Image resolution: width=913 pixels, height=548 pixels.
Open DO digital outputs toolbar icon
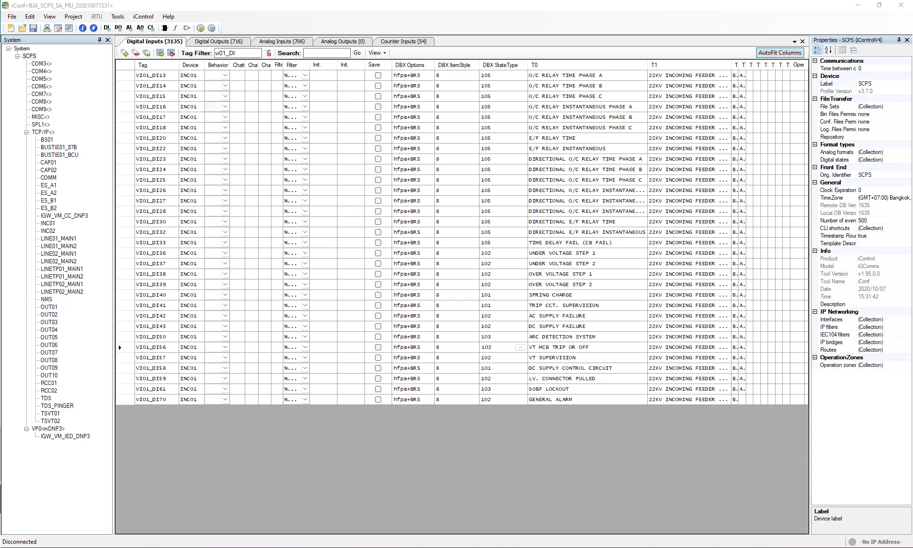click(118, 28)
